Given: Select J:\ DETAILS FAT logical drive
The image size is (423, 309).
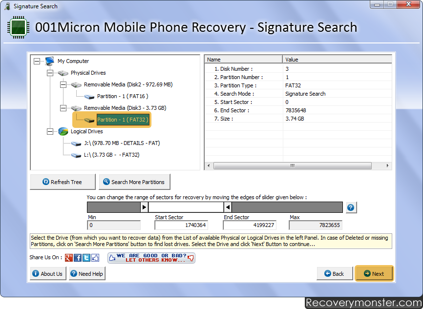Looking at the screenshot, I should [122, 143].
